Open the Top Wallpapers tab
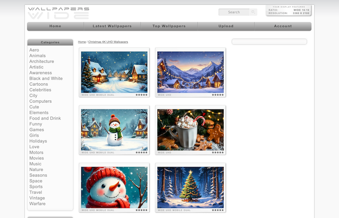The width and height of the screenshot is (339, 218). tap(169, 26)
